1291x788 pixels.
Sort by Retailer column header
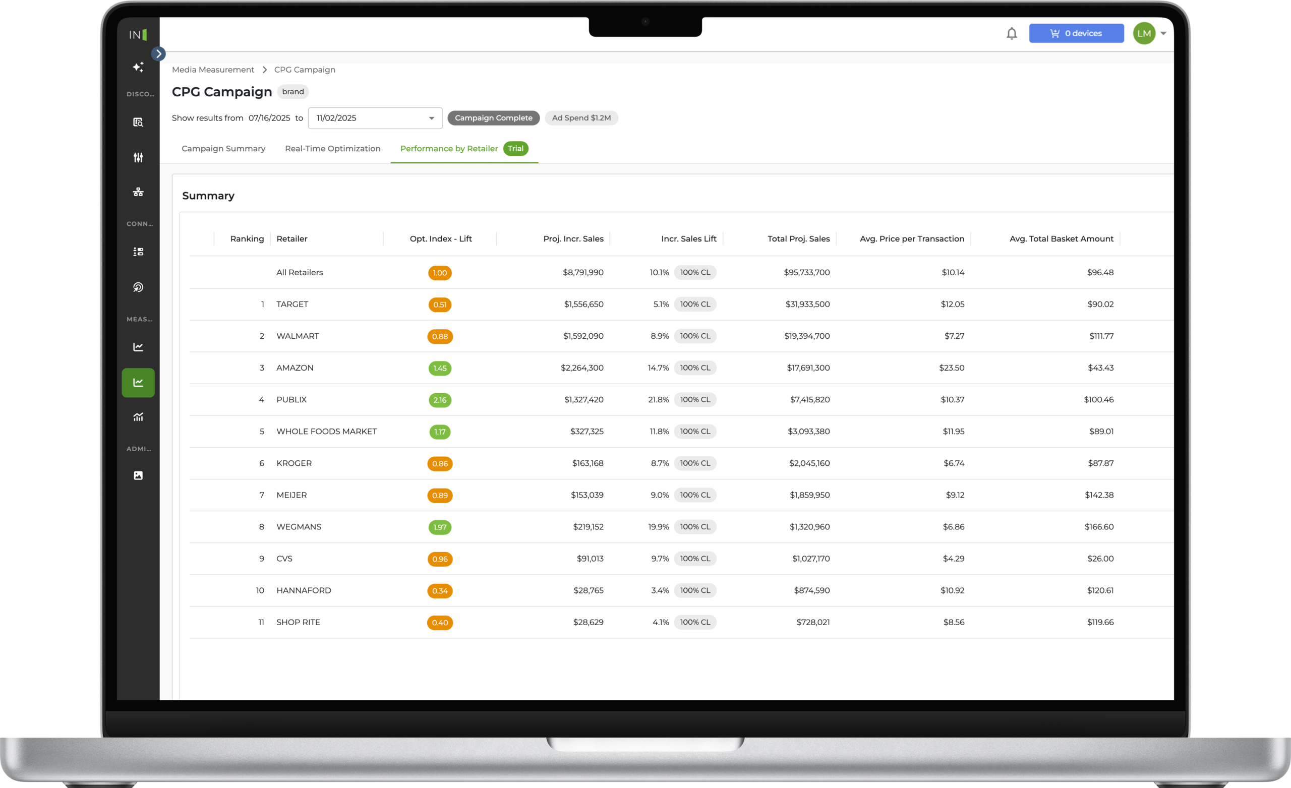[292, 239]
